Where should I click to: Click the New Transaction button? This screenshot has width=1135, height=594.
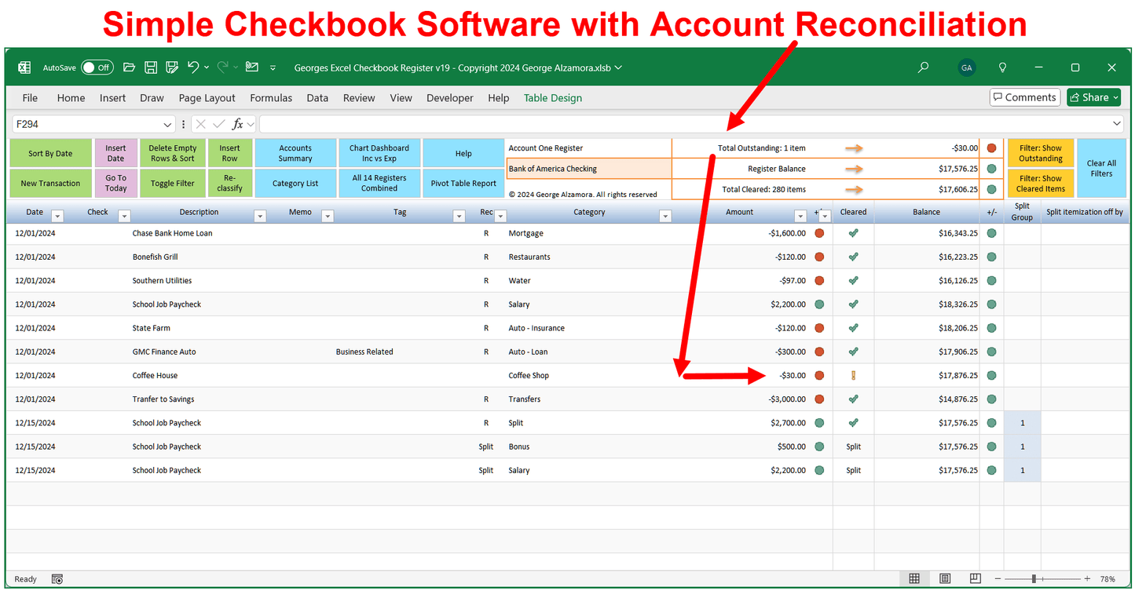[50, 184]
